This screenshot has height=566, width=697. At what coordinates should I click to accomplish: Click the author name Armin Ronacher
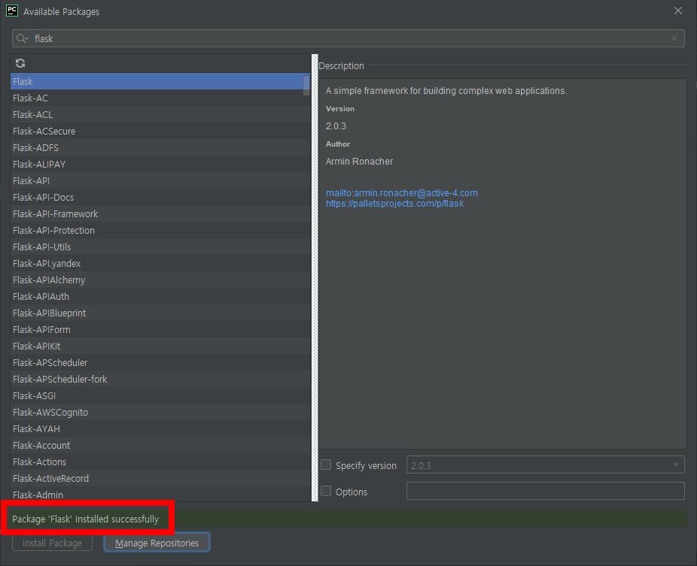359,162
